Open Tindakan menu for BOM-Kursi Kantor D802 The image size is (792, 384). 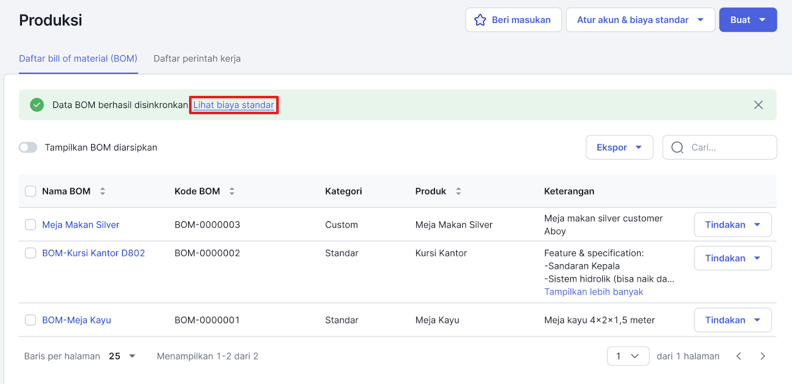[x=733, y=258]
